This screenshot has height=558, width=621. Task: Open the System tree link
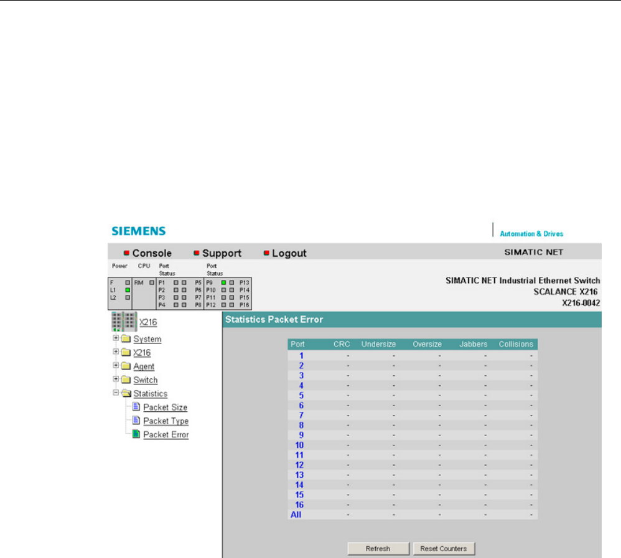point(147,339)
